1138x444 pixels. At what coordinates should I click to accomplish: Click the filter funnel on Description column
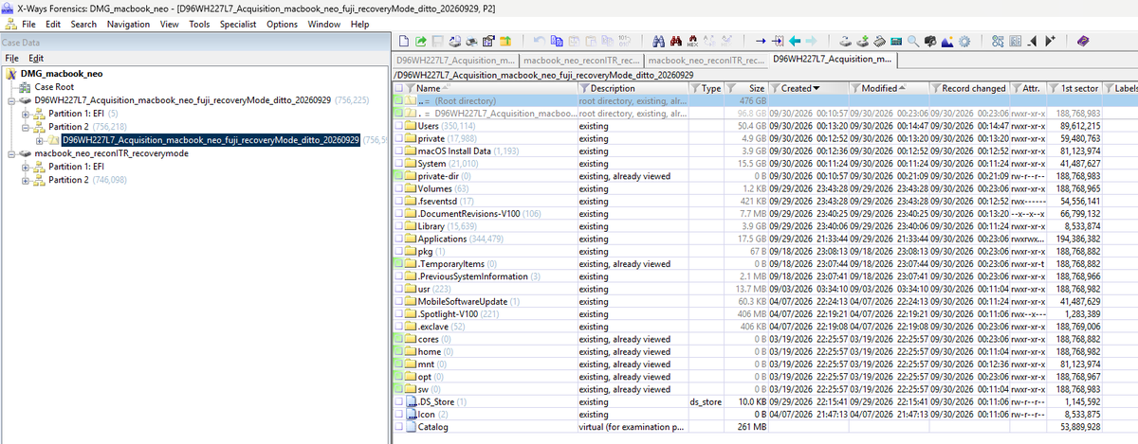tap(584, 88)
